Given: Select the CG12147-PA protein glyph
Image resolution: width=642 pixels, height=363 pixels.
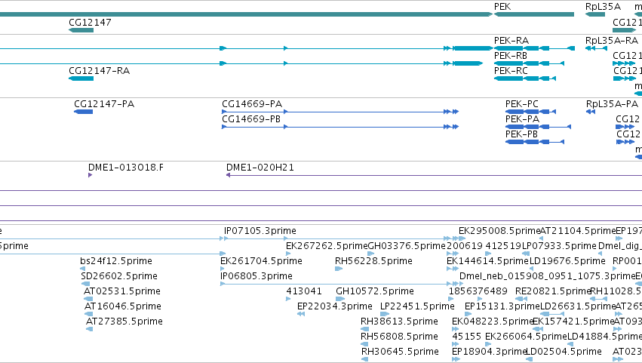Looking at the screenshot, I should (84, 112).
